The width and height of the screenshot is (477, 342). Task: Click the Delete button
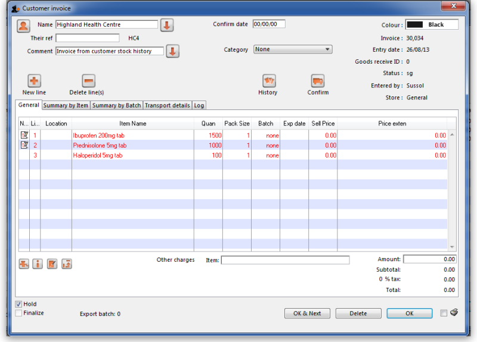[x=358, y=313]
